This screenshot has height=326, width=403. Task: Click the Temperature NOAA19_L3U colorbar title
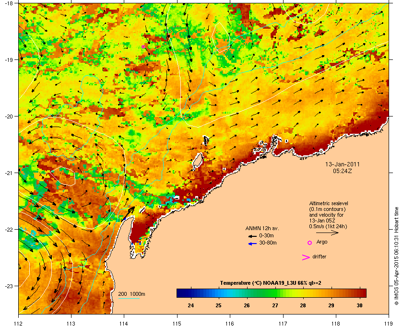pos(271,283)
